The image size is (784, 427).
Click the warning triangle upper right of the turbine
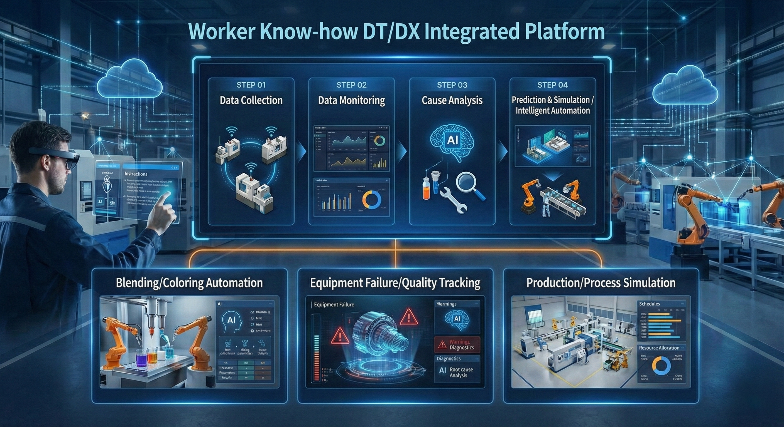(409, 317)
